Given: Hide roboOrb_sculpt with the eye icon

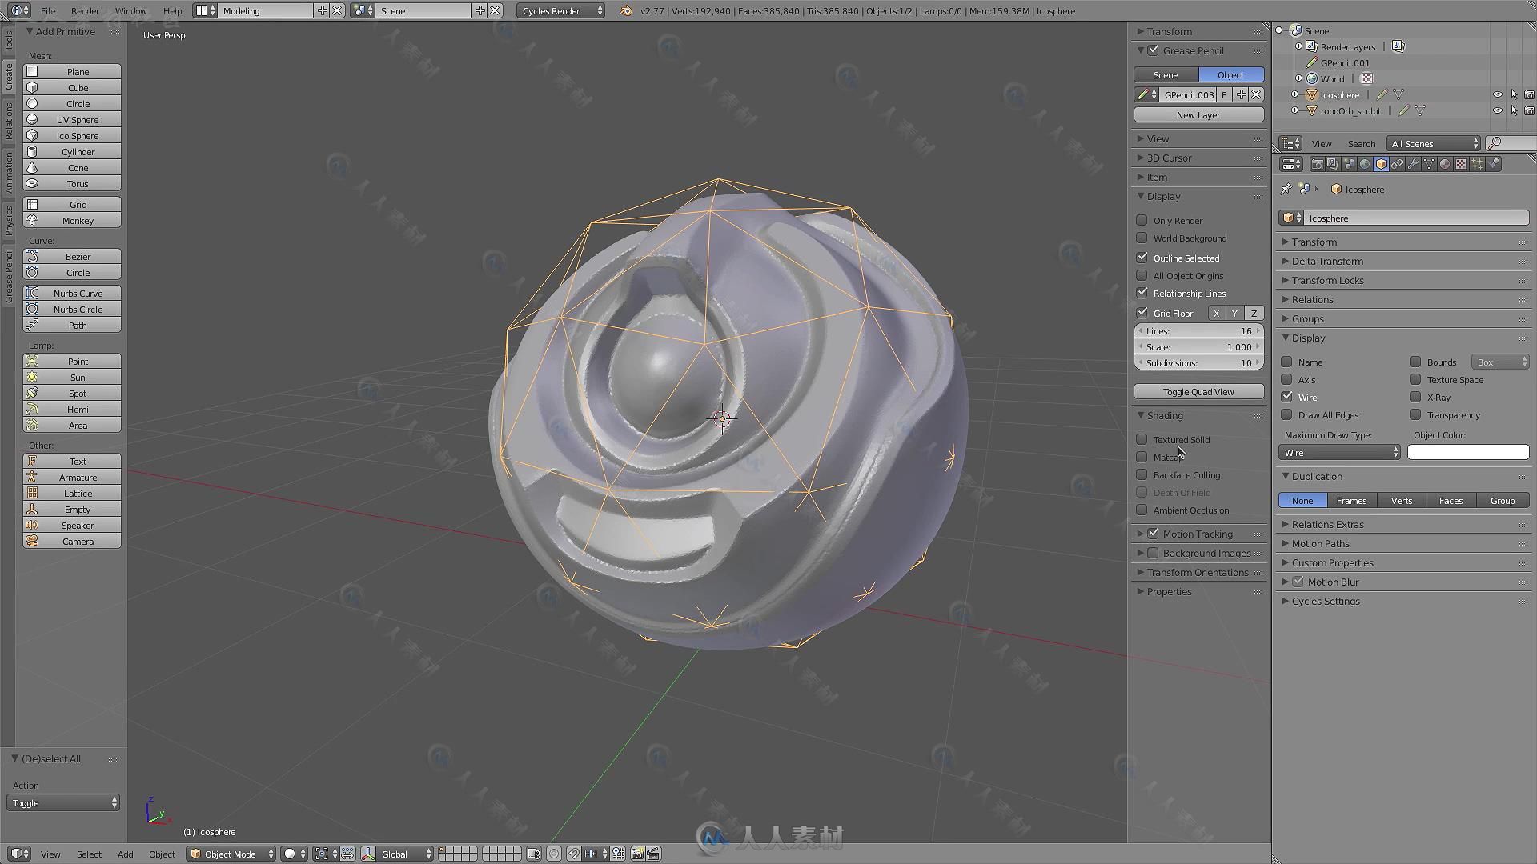Looking at the screenshot, I should click(x=1498, y=110).
